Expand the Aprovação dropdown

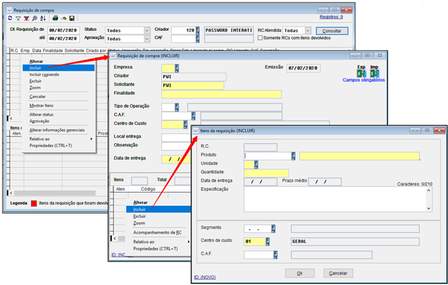point(145,38)
